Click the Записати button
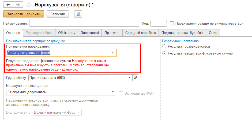 click(x=58, y=14)
